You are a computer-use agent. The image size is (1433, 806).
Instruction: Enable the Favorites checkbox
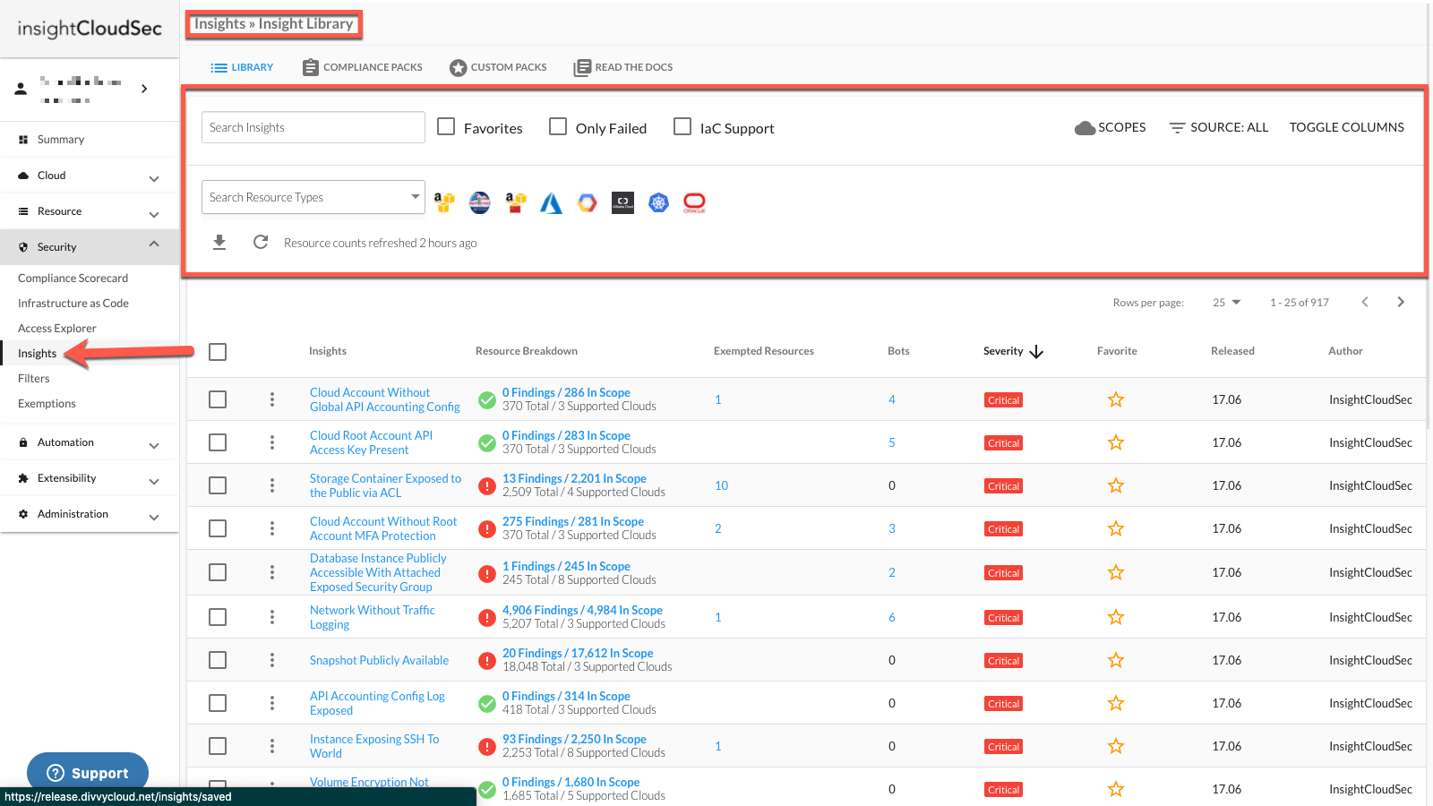coord(446,127)
